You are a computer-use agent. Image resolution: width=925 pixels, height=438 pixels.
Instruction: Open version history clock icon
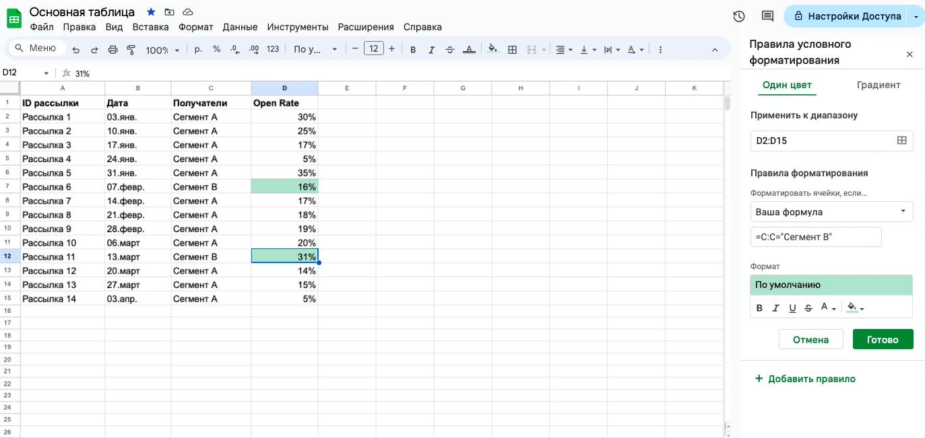tap(739, 16)
